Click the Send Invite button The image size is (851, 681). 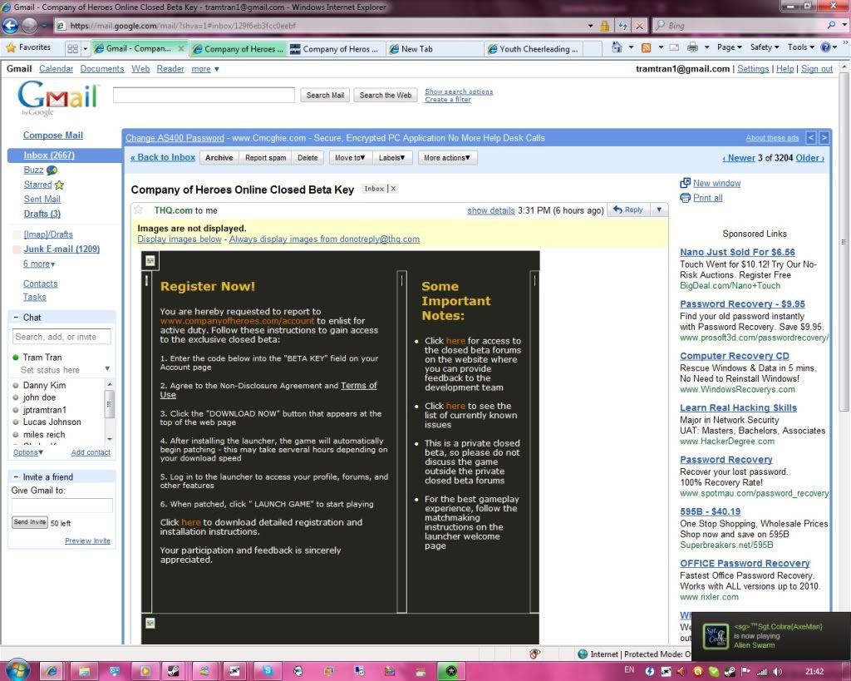tap(30, 522)
